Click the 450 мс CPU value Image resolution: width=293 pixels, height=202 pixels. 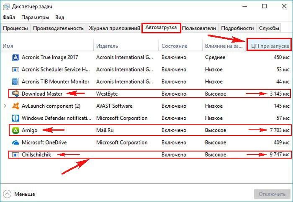[x=282, y=58]
